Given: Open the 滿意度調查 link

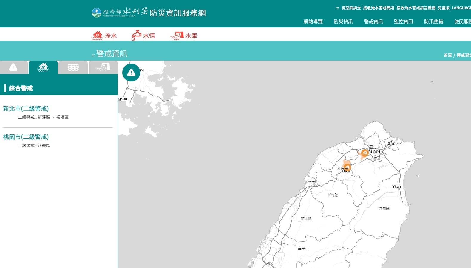Looking at the screenshot, I should tap(351, 8).
